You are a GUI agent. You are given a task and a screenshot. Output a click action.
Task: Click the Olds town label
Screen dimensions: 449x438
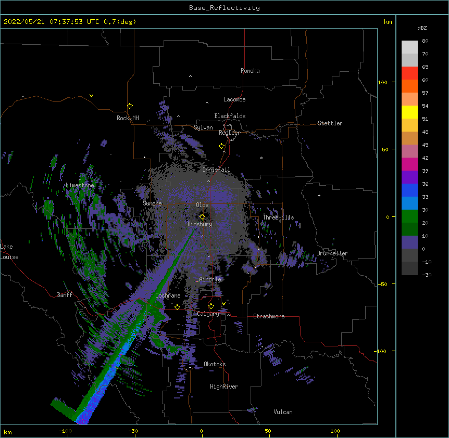coord(202,205)
